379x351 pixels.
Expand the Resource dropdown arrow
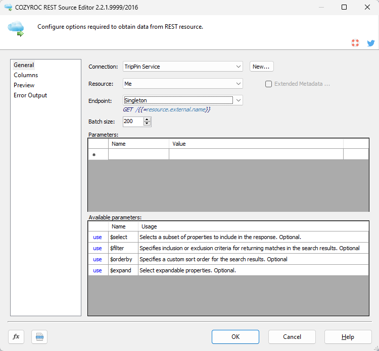[x=239, y=84]
